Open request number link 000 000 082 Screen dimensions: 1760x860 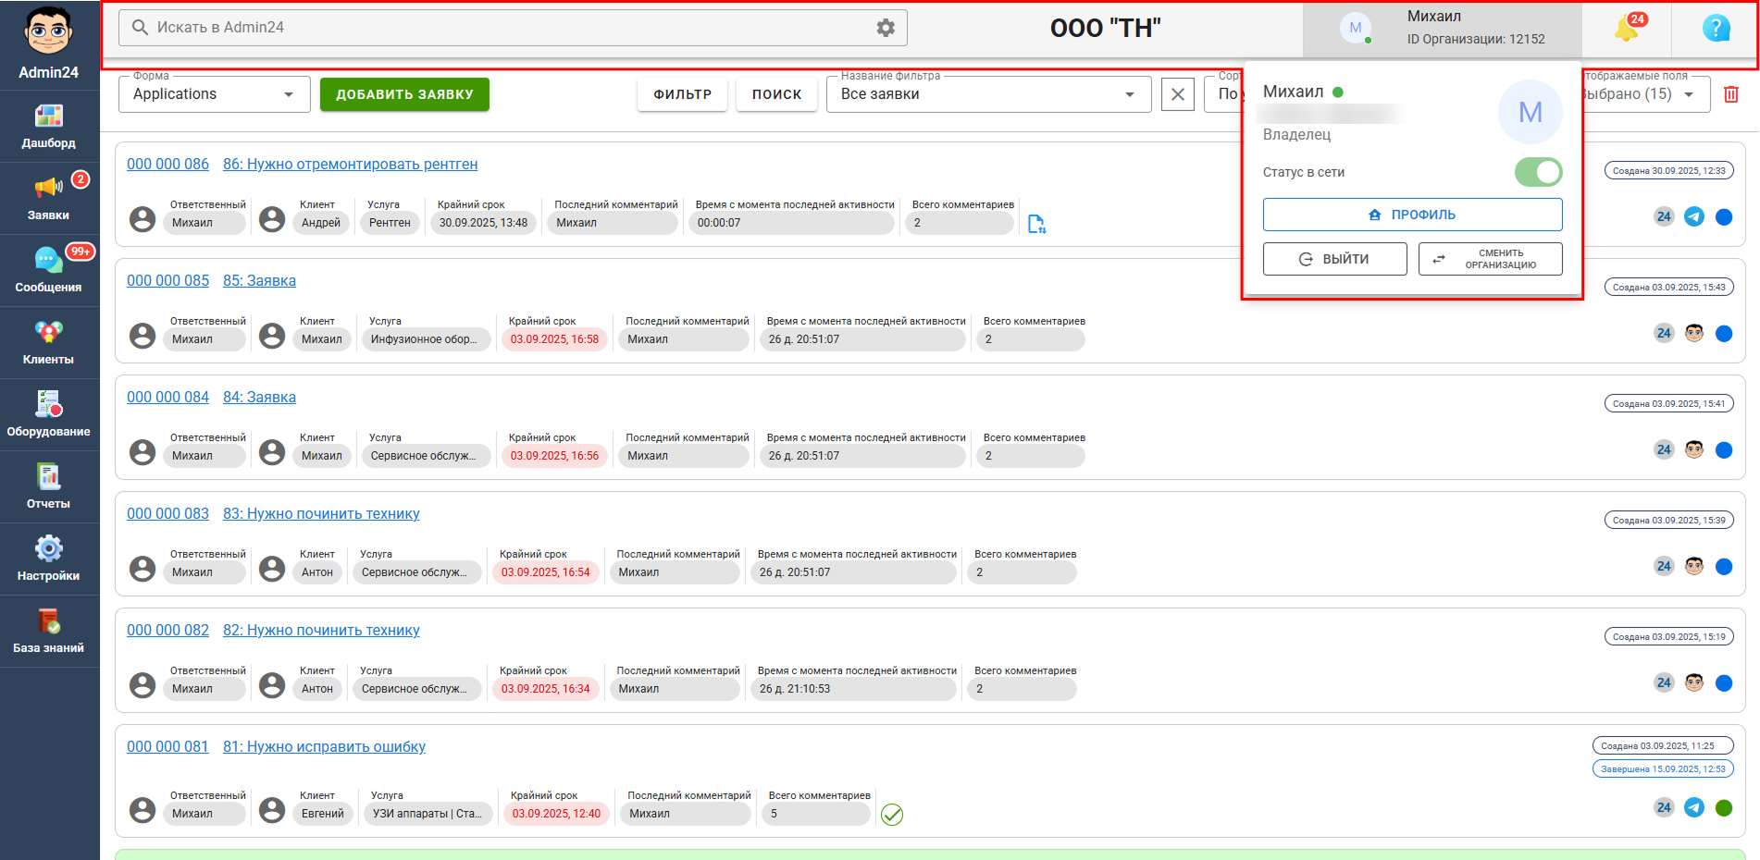[x=167, y=630]
